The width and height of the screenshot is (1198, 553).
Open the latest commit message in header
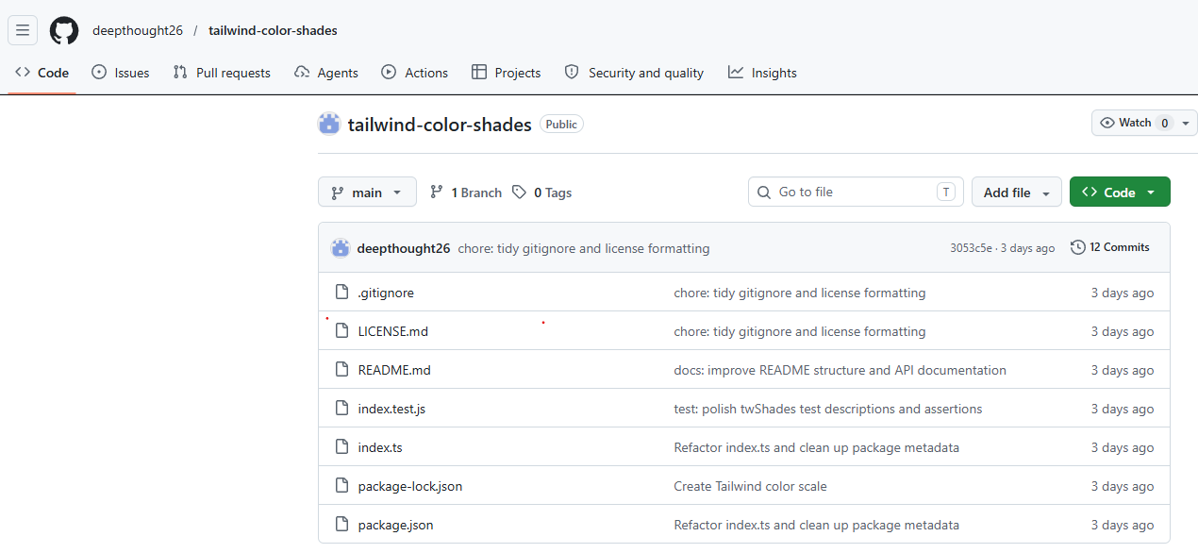(x=584, y=248)
